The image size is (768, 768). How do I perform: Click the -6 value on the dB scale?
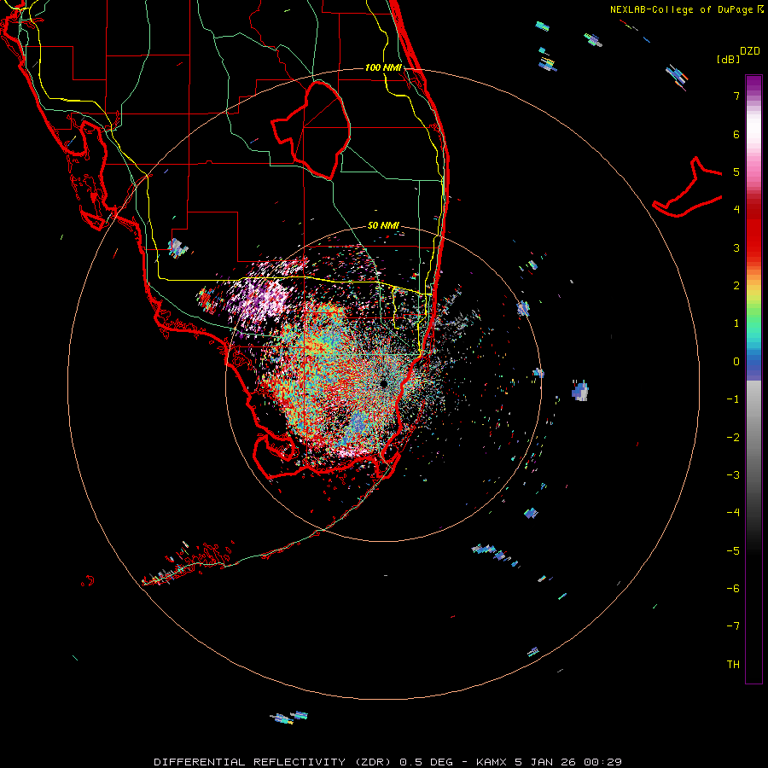(x=733, y=589)
